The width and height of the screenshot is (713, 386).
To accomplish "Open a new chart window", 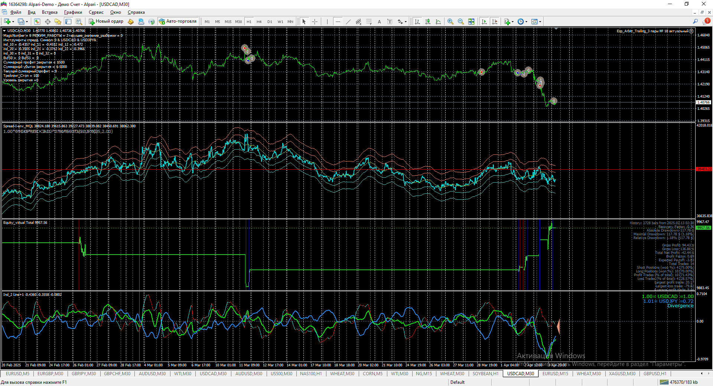I will 7,22.
